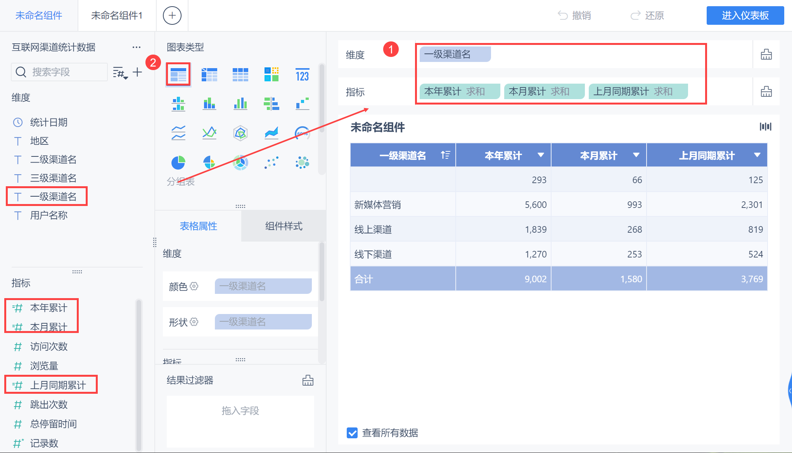This screenshot has width=792, height=453.
Task: Open the 上月同期累计 column dropdown arrow
Action: (758, 155)
